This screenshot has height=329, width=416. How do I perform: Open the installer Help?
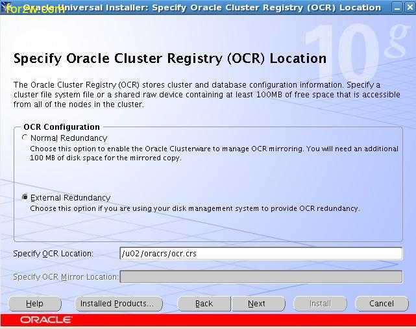(34, 304)
